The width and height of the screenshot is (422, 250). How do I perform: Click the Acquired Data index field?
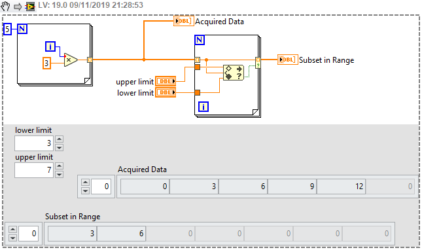[101, 187]
